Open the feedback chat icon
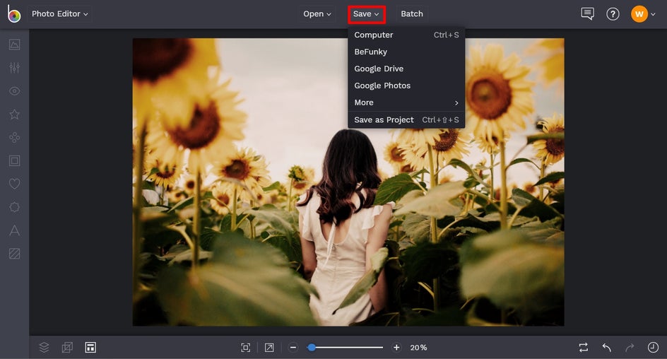The width and height of the screenshot is (667, 359). pos(587,13)
